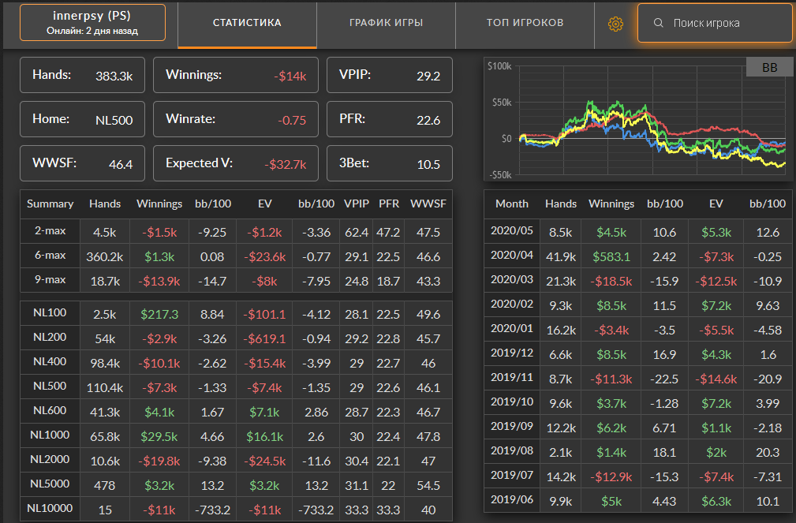The width and height of the screenshot is (796, 523).
Task: Click the 110.4k hands value for NL500
Action: tap(105, 388)
